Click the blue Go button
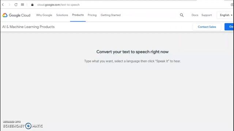The image size is (234, 131). 229,27
